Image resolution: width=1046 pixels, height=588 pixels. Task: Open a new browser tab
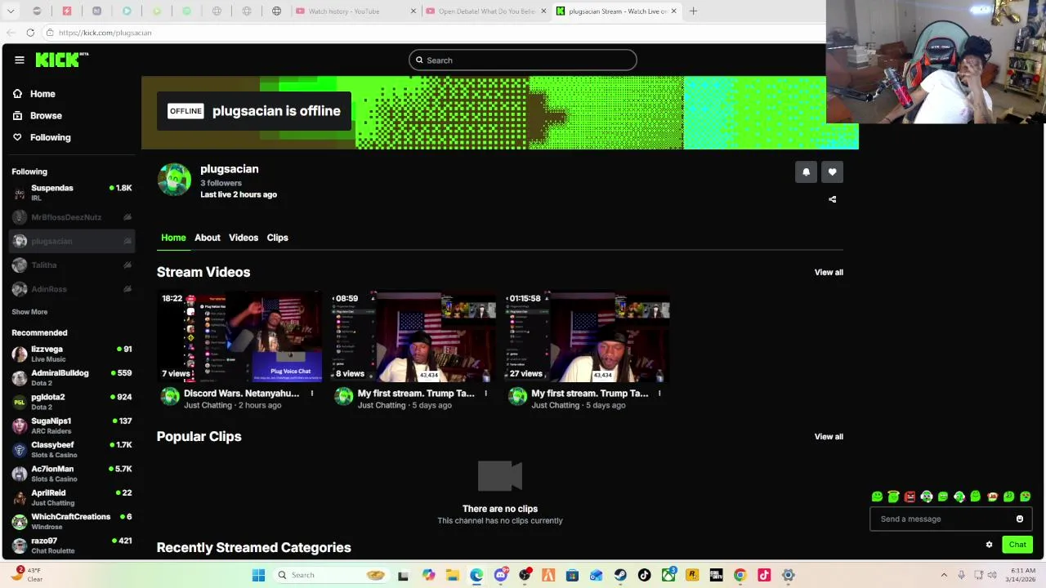coord(693,11)
